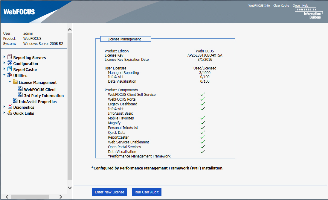The height and width of the screenshot is (200, 328).
Task: Click the Legacy Dashboard checkmark
Action: pos(203,104)
